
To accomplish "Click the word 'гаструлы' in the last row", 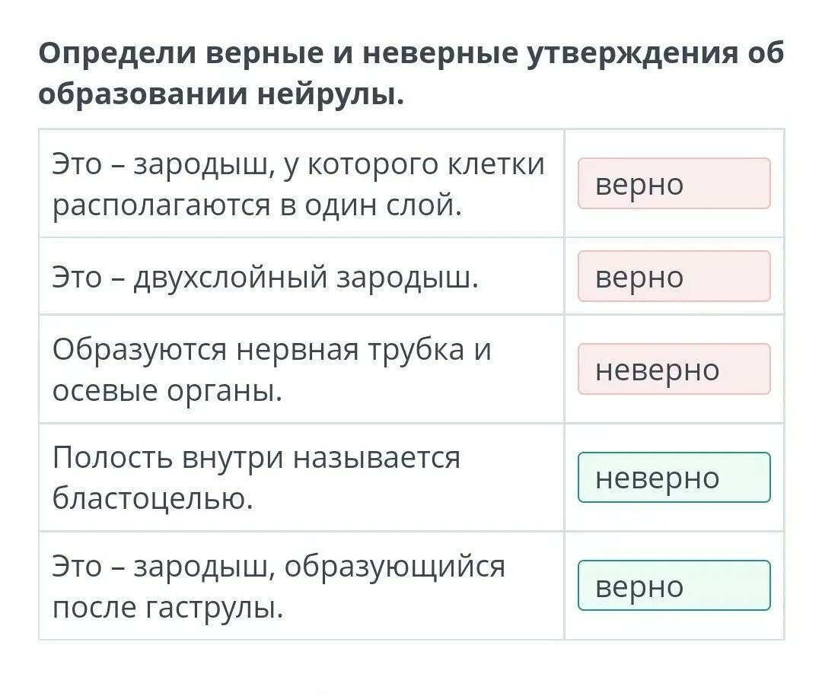I will coord(214,608).
